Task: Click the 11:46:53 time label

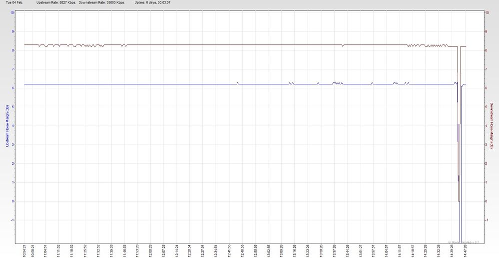Action: click(125, 251)
